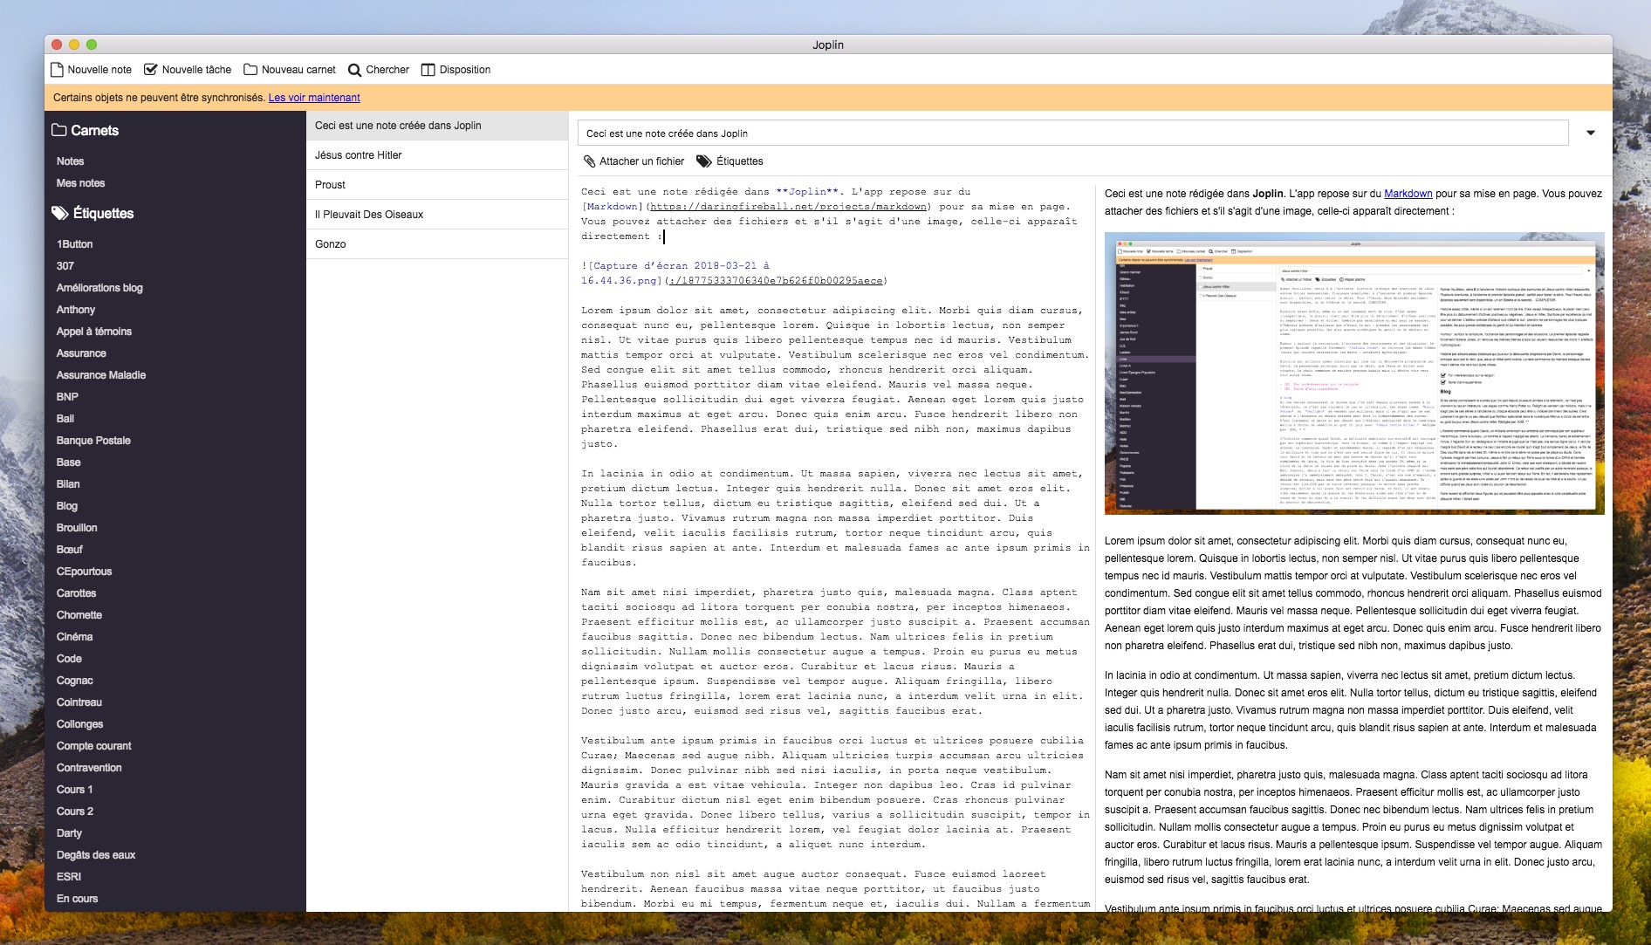
Task: Open the Gonzo note
Action: [x=437, y=244]
